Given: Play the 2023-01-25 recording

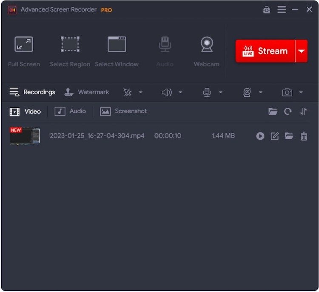Looking at the screenshot, I should [x=260, y=136].
